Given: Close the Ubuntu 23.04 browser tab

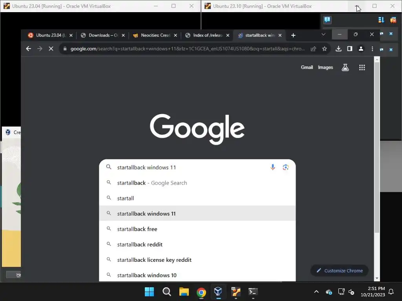Looking at the screenshot, I should 71,35.
